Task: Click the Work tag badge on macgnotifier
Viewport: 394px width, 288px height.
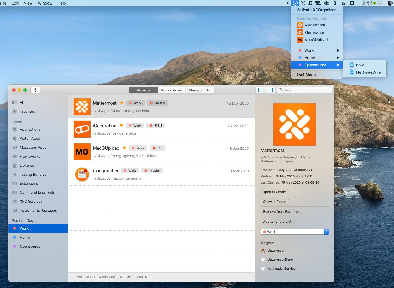Action: [x=130, y=171]
